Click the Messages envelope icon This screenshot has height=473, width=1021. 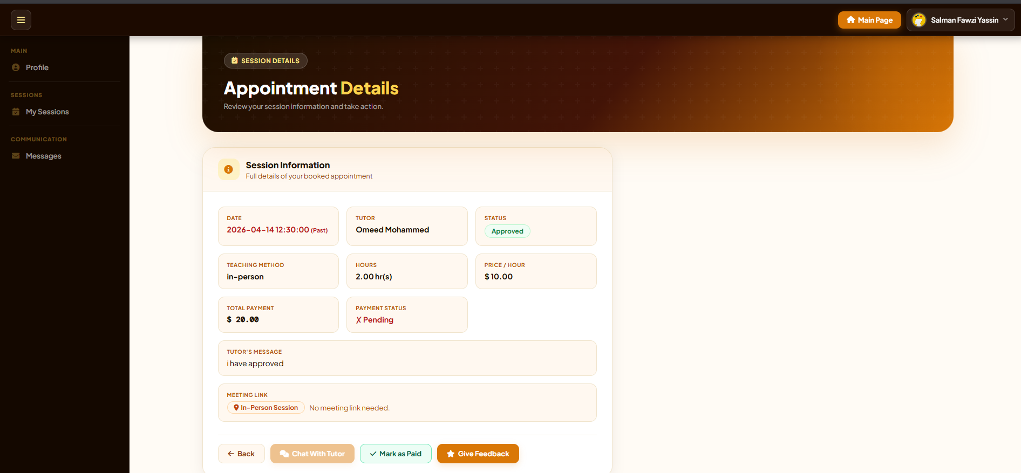tap(16, 156)
